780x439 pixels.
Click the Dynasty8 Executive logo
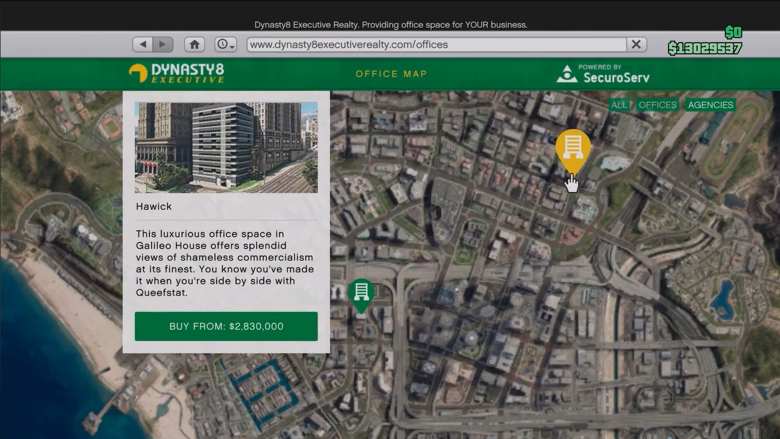click(x=176, y=73)
